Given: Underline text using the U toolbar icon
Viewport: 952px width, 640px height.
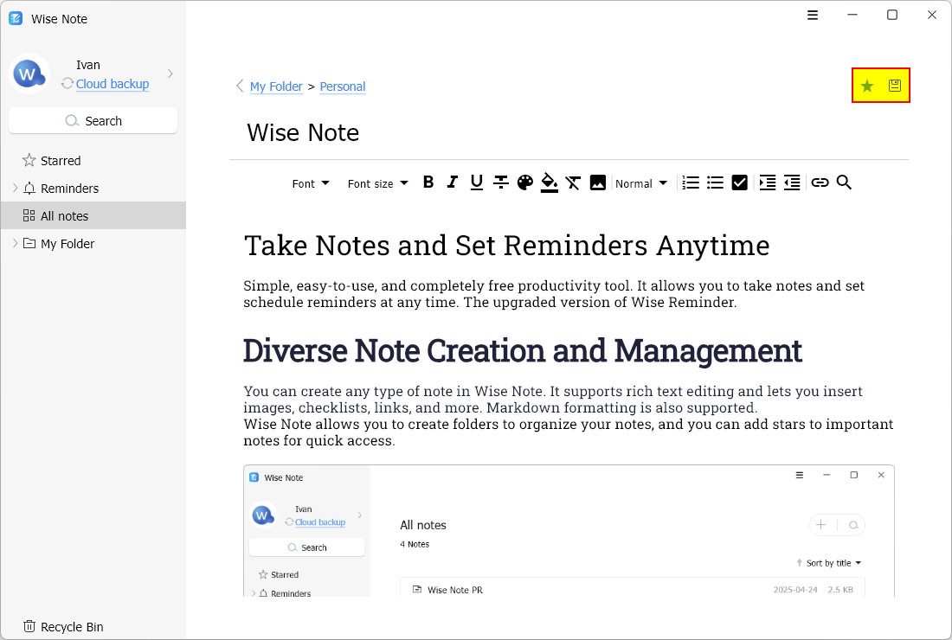Looking at the screenshot, I should coord(477,182).
